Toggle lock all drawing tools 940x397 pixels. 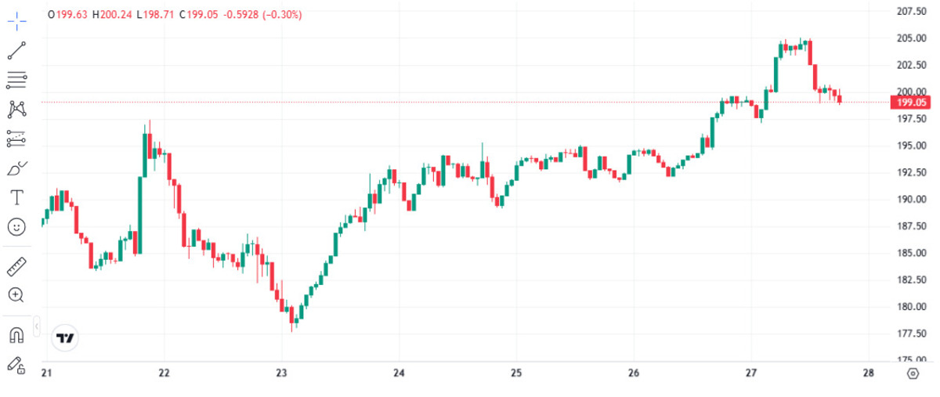pyautogui.click(x=16, y=364)
